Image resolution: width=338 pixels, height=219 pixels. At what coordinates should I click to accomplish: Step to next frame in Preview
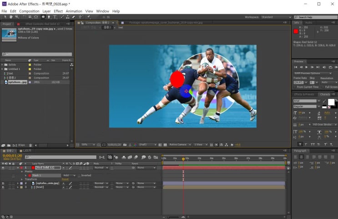312,67
